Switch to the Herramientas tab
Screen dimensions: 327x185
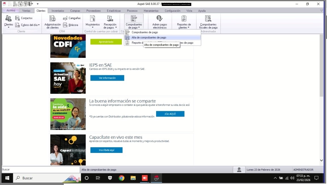(x=151, y=11)
